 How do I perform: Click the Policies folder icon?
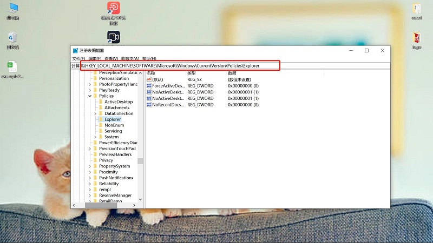95,96
